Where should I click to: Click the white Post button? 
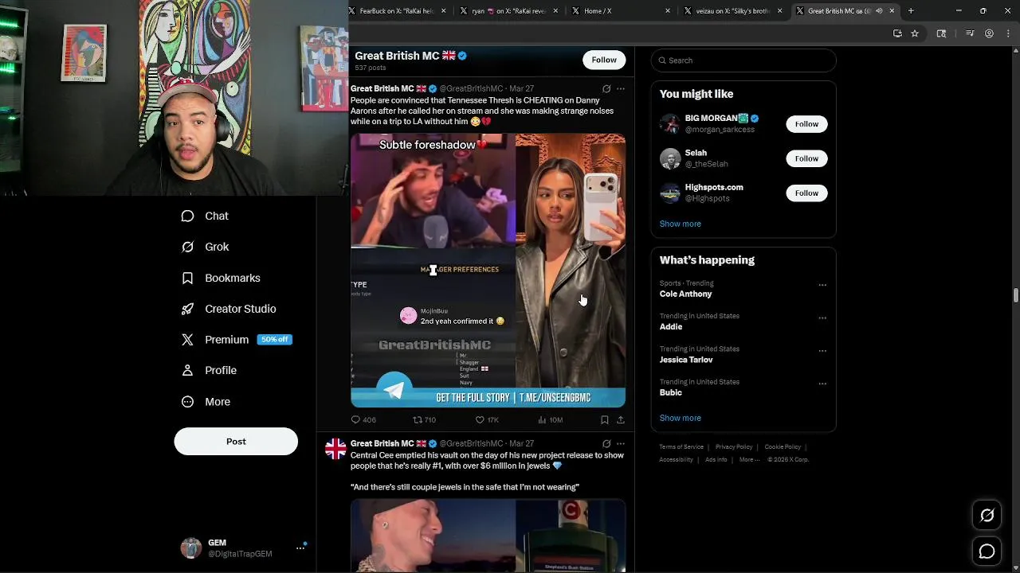point(236,442)
